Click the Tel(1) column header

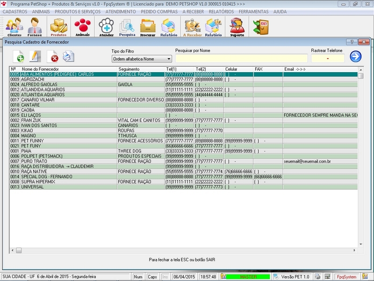coord(180,69)
